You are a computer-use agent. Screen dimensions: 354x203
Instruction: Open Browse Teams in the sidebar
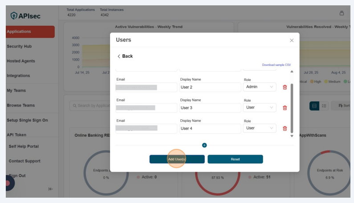click(x=21, y=106)
